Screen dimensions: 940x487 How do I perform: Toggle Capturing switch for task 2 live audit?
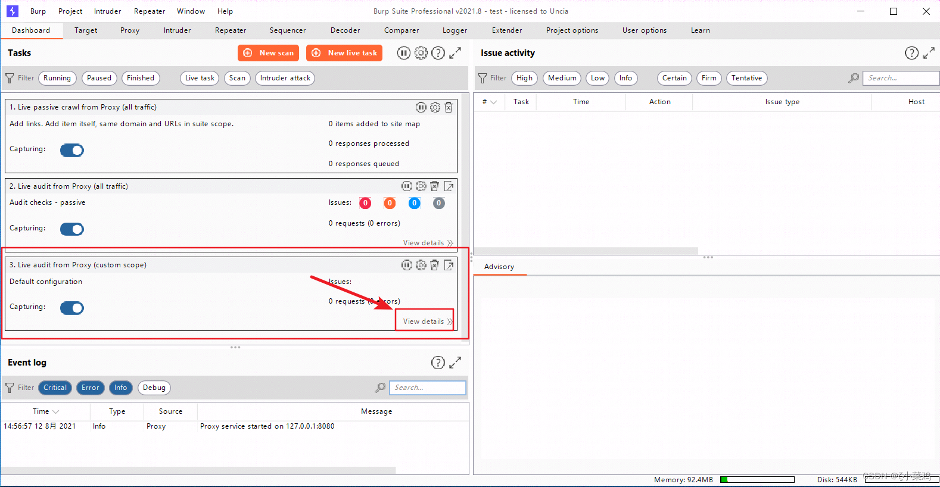(x=72, y=229)
